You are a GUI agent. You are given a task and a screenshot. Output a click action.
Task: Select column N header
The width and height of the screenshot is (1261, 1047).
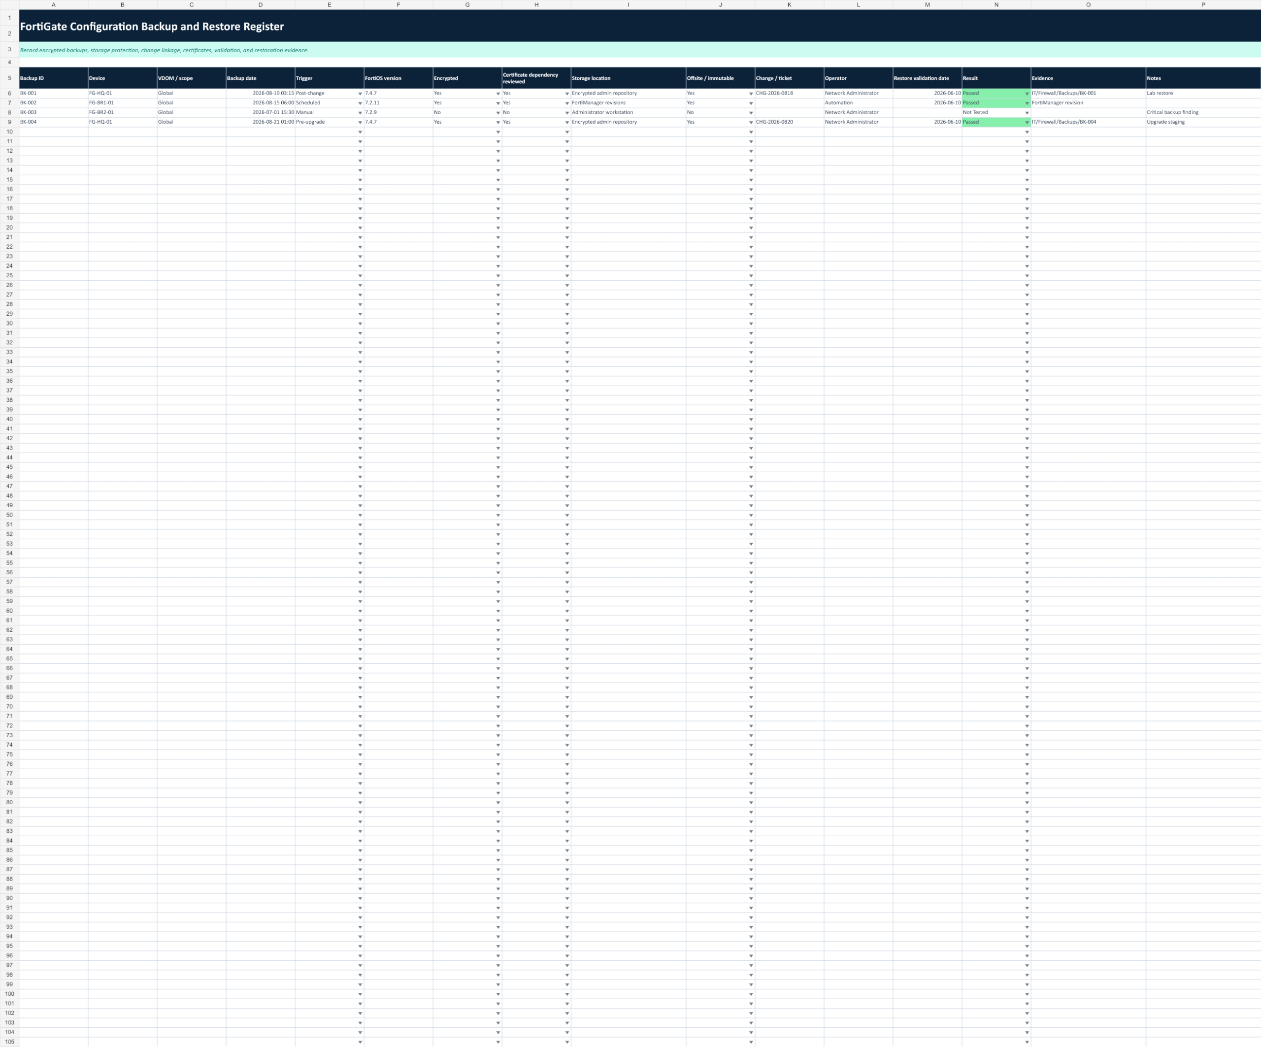[x=996, y=5]
